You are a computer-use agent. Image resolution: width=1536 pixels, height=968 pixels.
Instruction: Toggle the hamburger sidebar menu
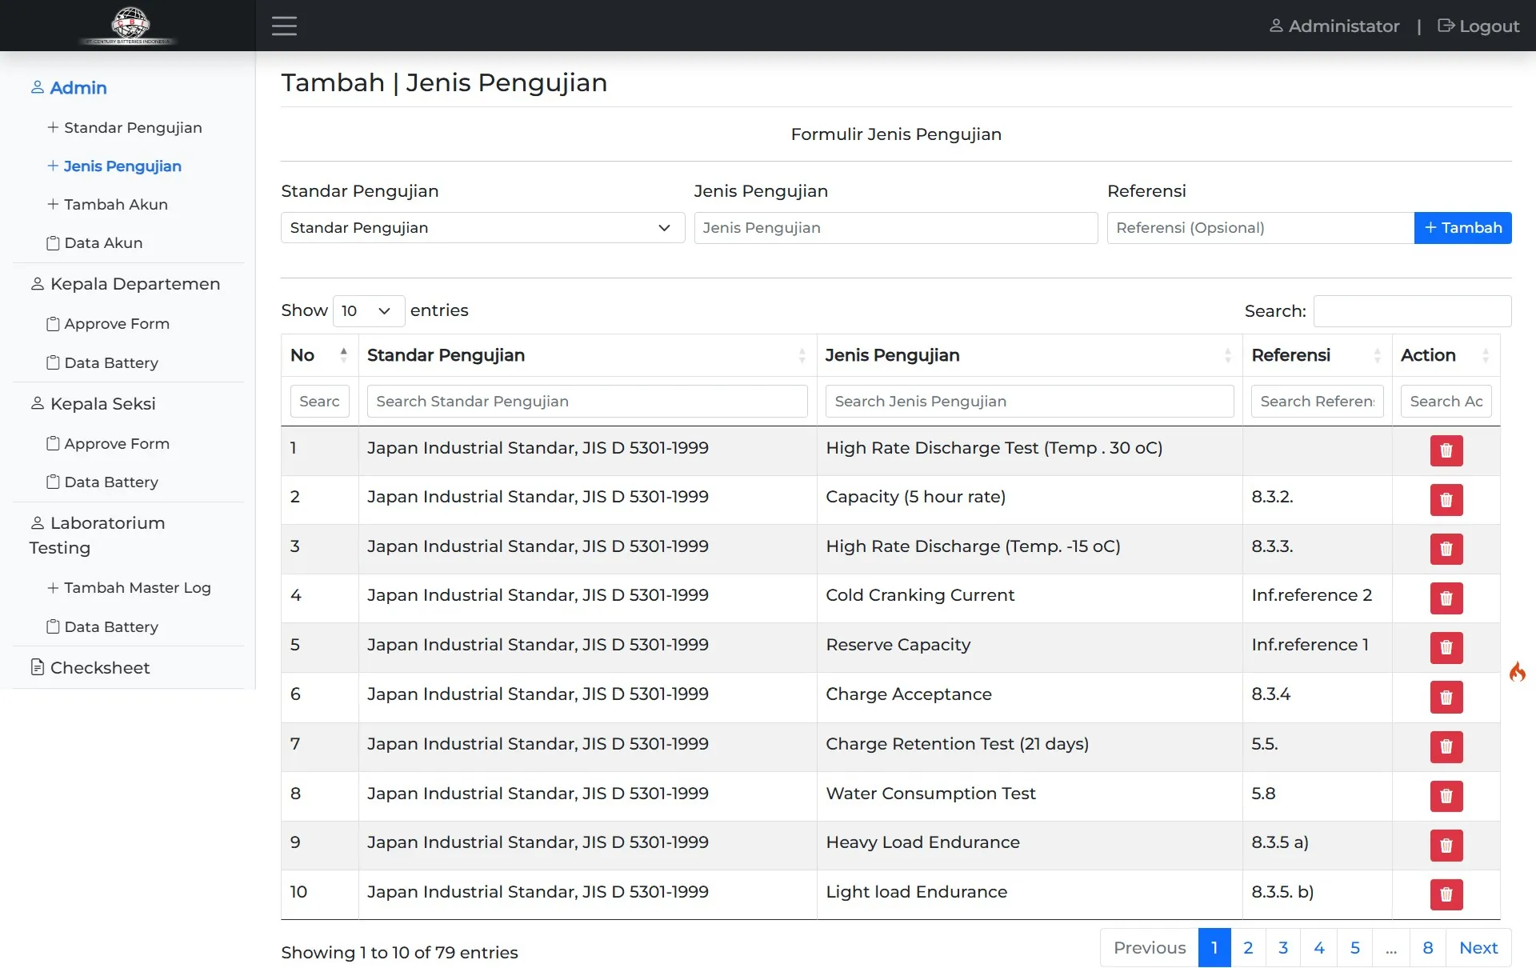(x=284, y=26)
